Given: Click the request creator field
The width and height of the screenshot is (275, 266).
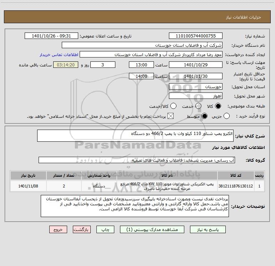Looking at the screenshot, I should tap(151, 55).
